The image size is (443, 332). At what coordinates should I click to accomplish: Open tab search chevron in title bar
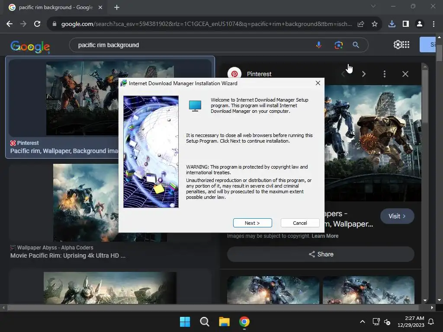(x=373, y=6)
